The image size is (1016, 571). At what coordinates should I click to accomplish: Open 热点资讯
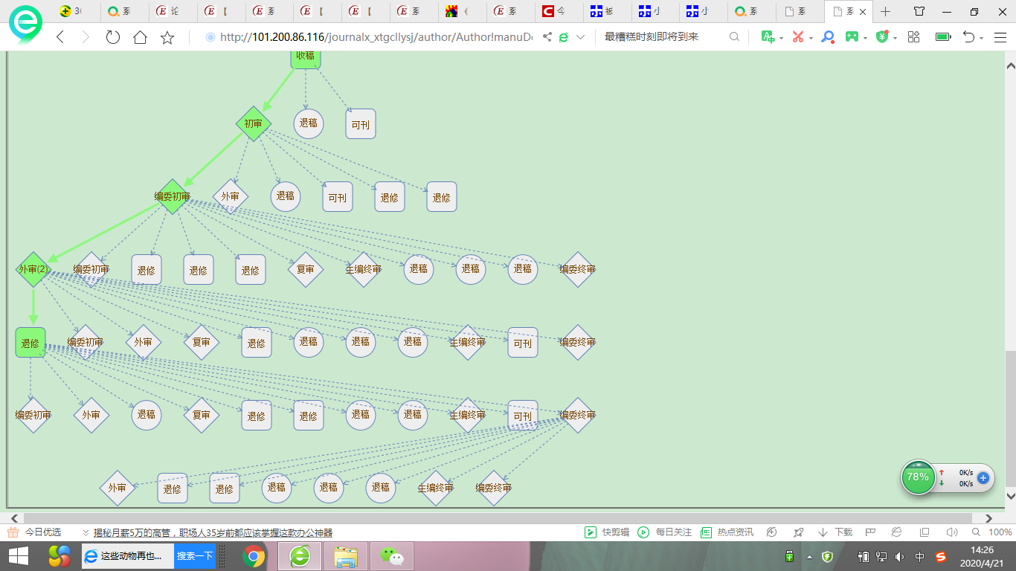click(727, 532)
